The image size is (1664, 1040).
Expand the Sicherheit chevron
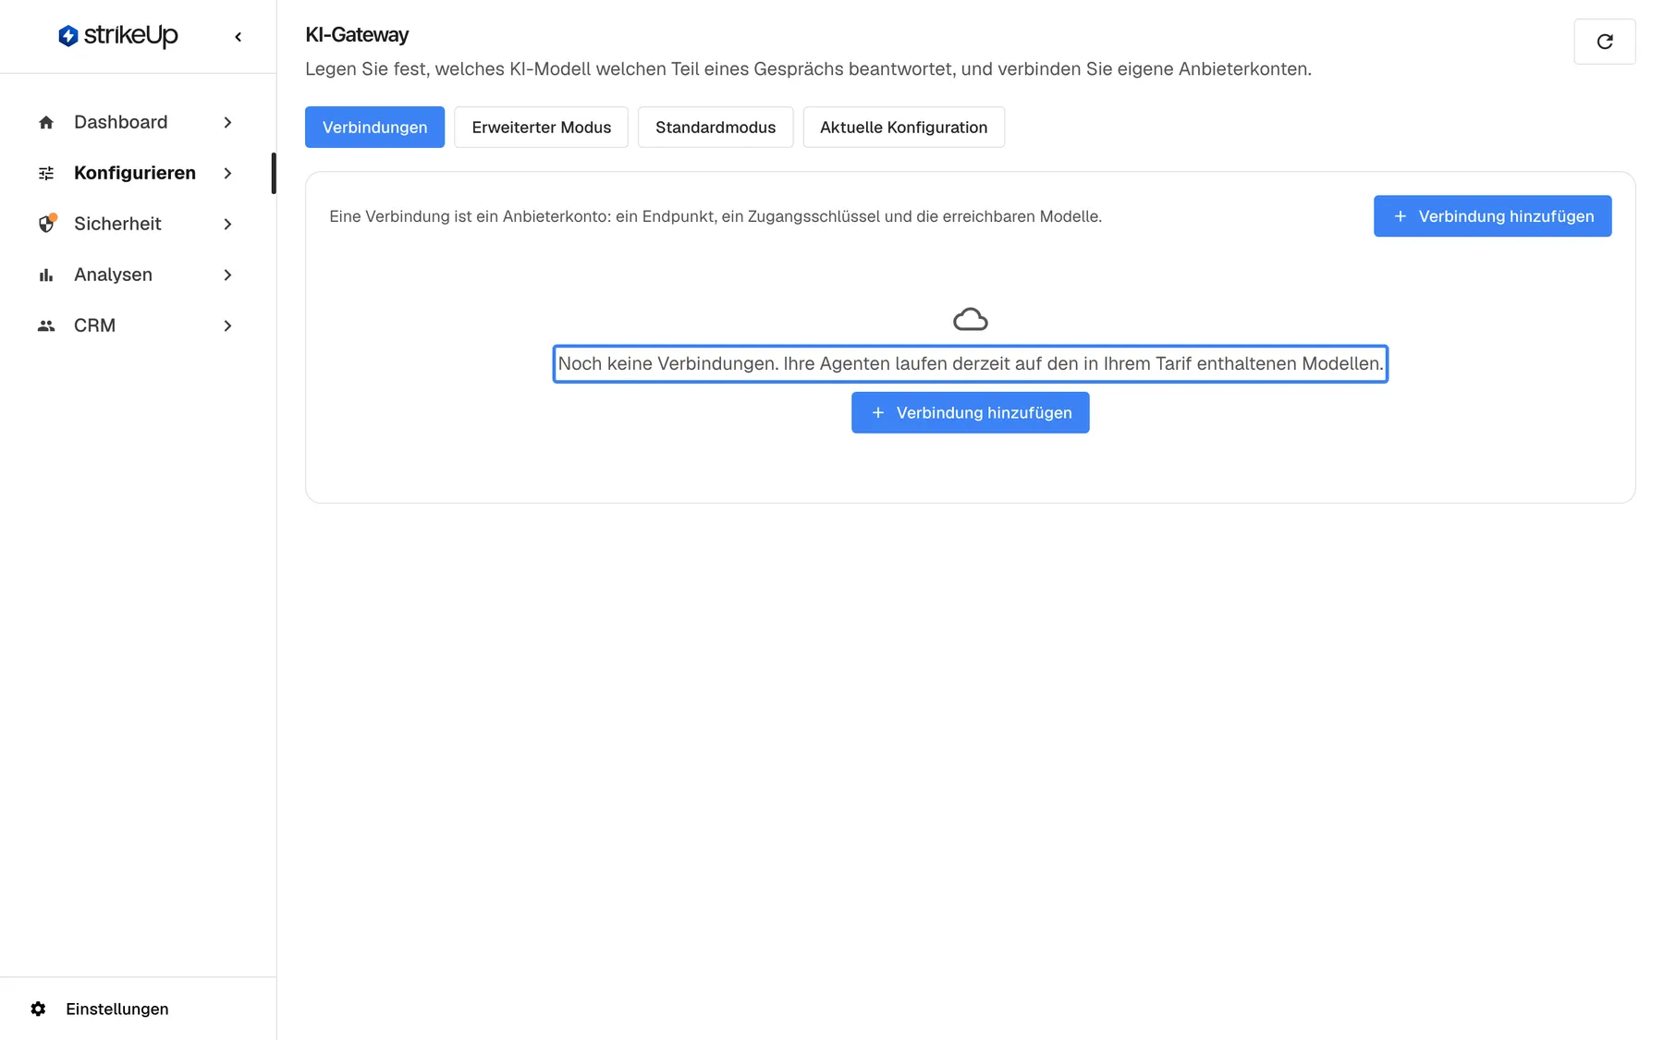(227, 224)
